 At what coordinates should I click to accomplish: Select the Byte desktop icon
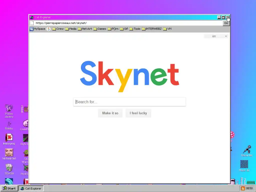[x=25, y=140]
